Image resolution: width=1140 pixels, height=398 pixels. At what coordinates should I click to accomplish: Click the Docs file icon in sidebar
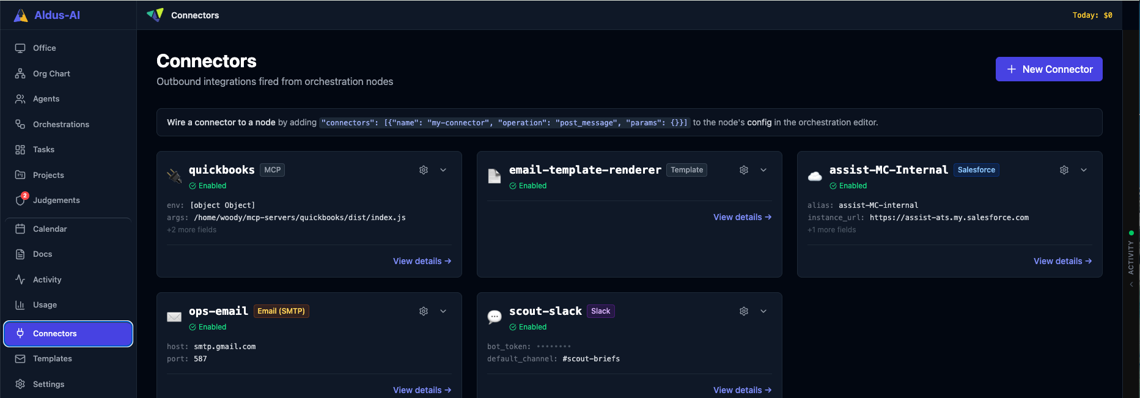point(20,254)
